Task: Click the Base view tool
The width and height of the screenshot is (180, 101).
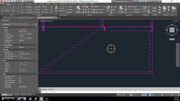Action: (x=174, y=9)
